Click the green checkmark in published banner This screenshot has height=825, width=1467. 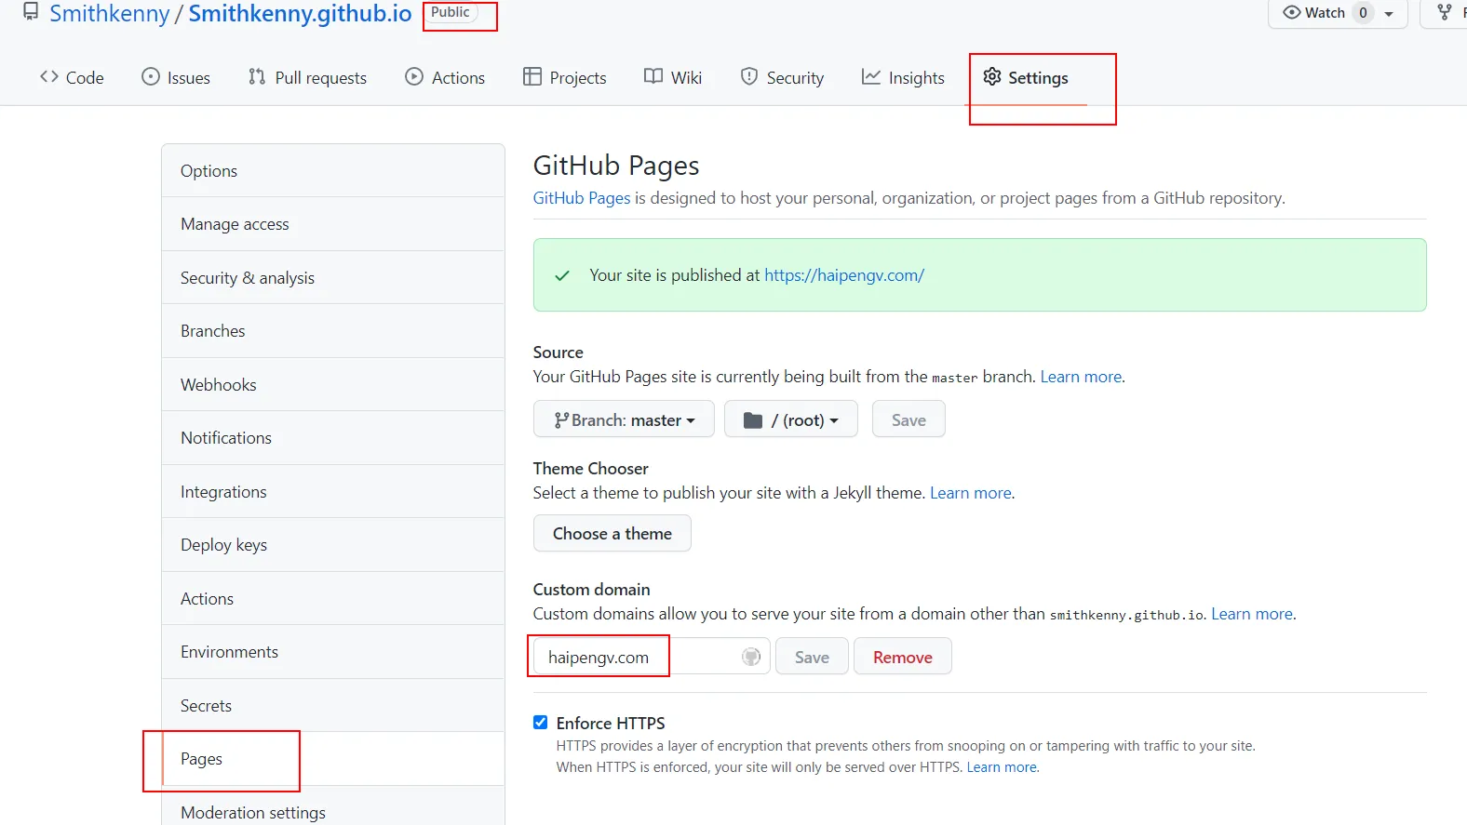pyautogui.click(x=562, y=276)
